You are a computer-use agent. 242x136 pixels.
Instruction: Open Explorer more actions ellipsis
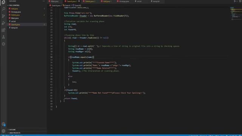tap(44, 1)
